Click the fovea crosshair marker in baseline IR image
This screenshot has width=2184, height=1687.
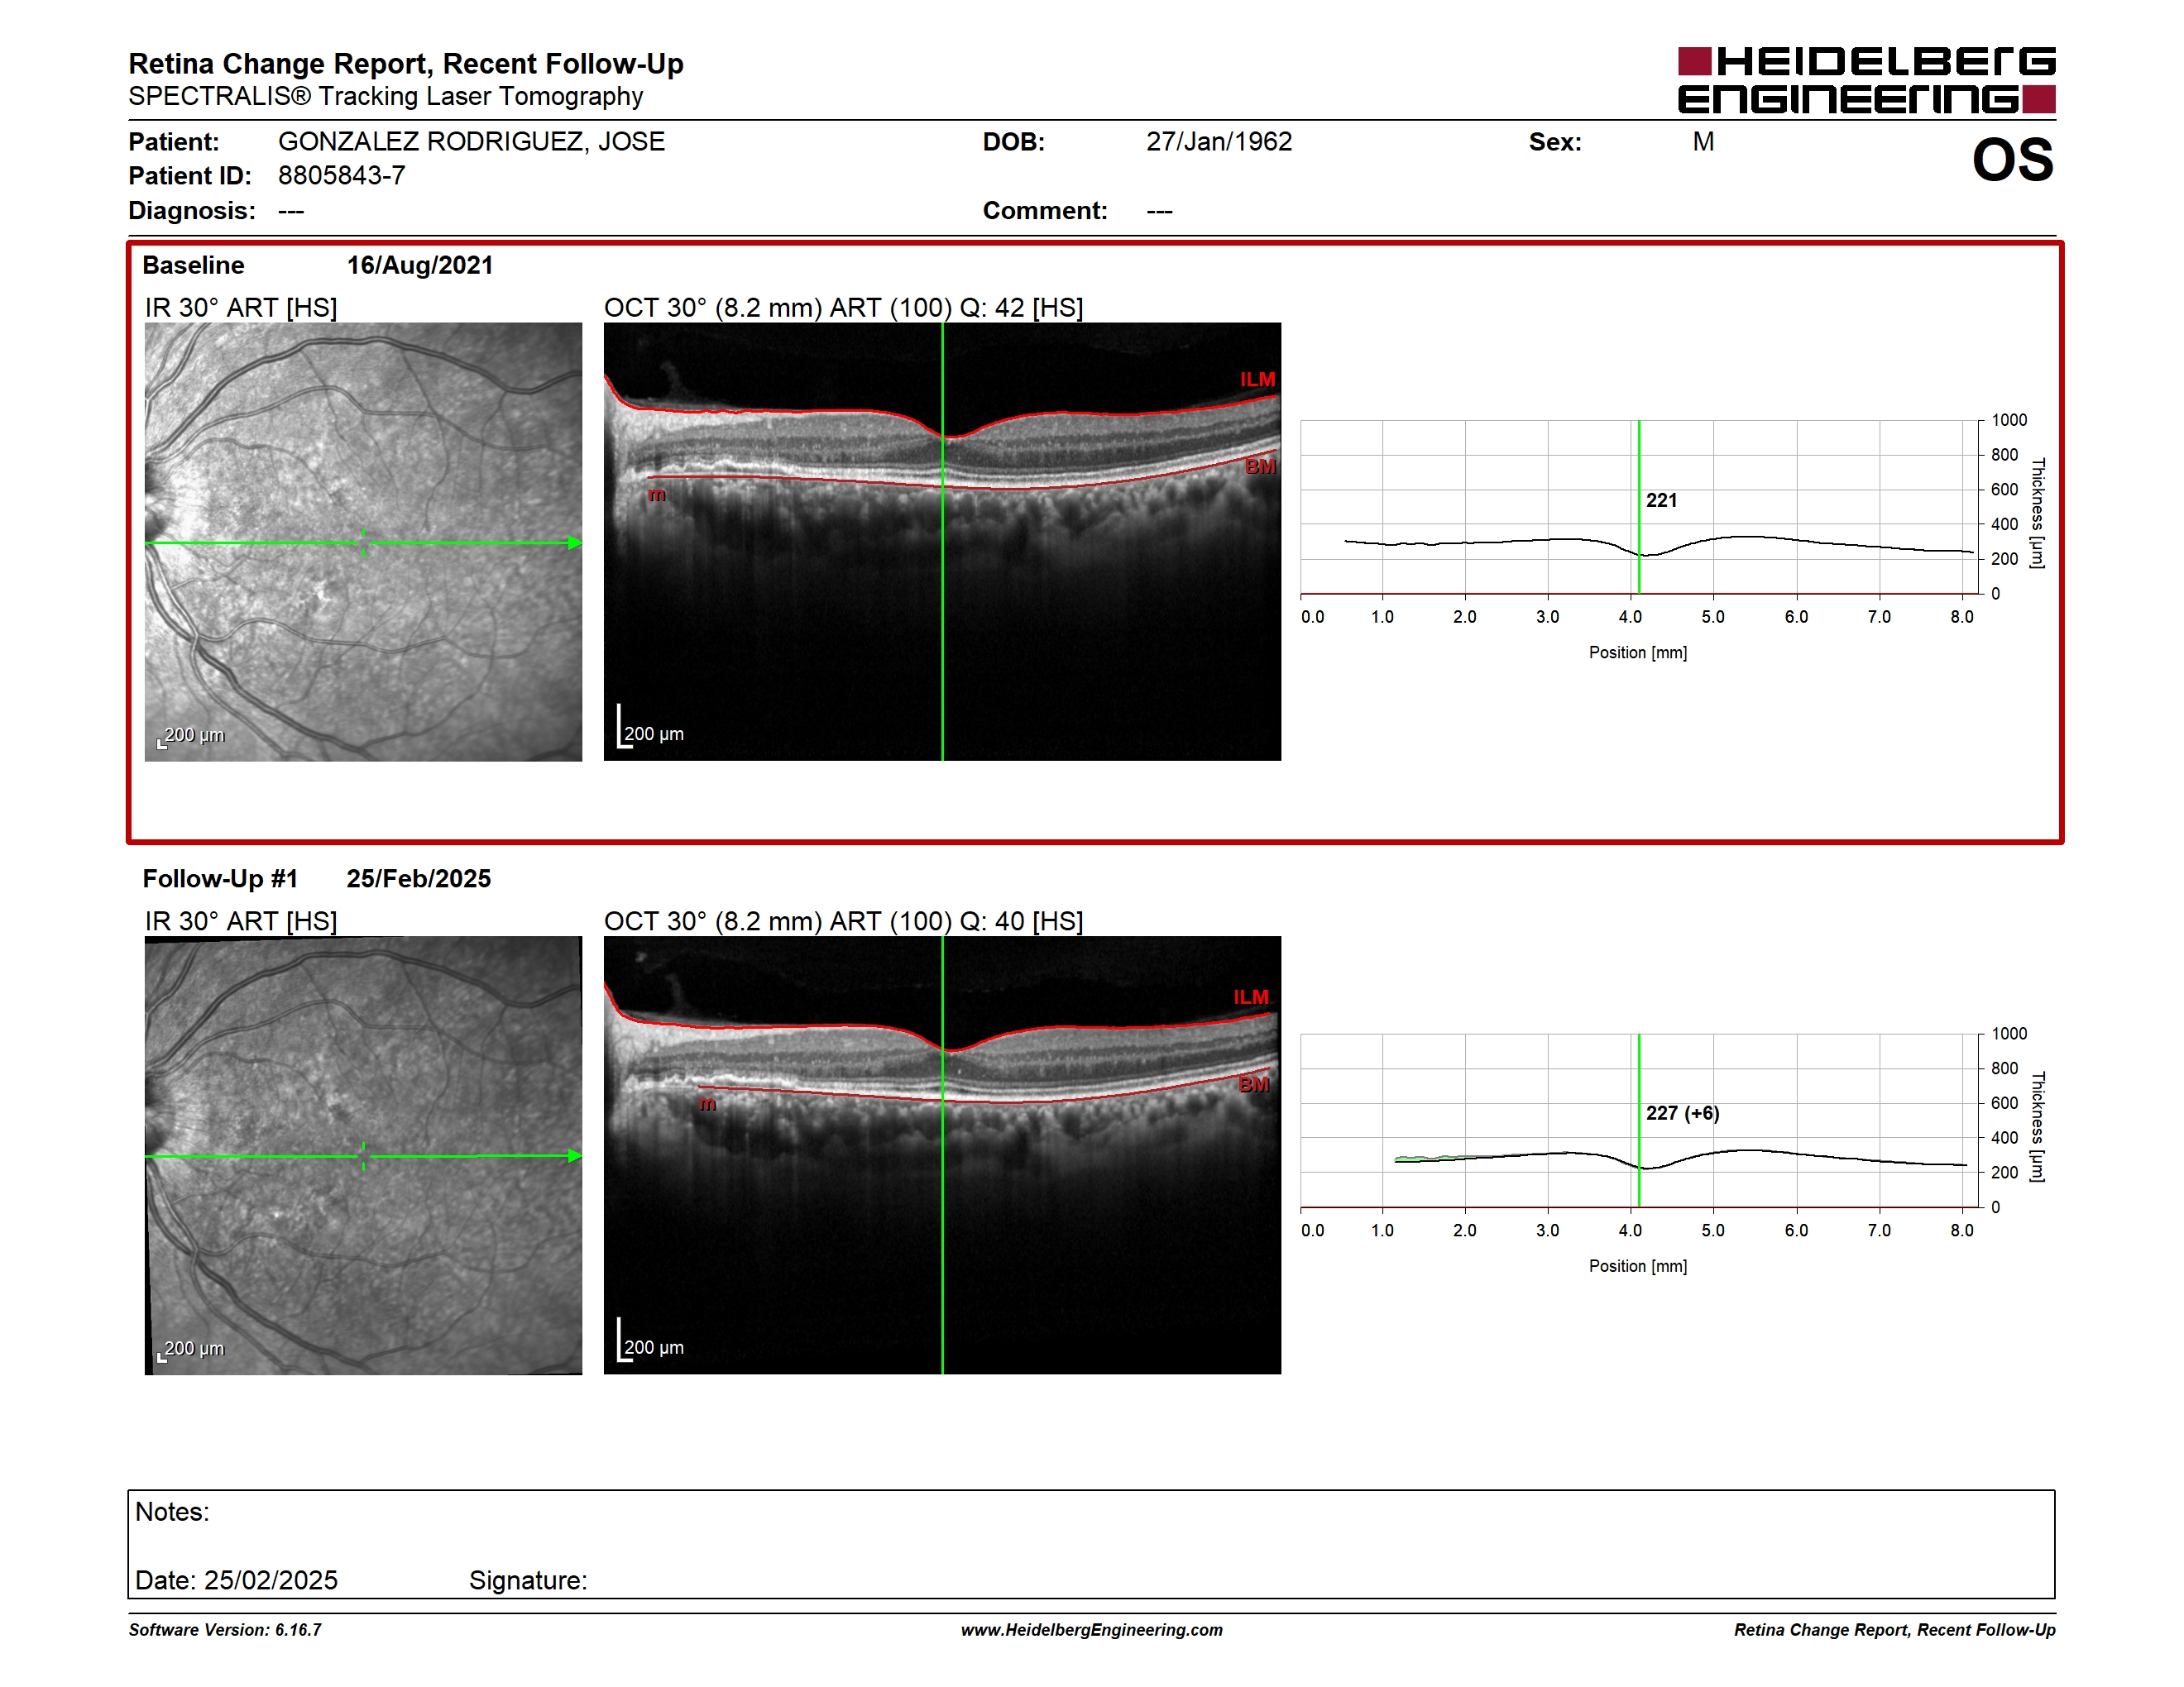click(x=364, y=542)
